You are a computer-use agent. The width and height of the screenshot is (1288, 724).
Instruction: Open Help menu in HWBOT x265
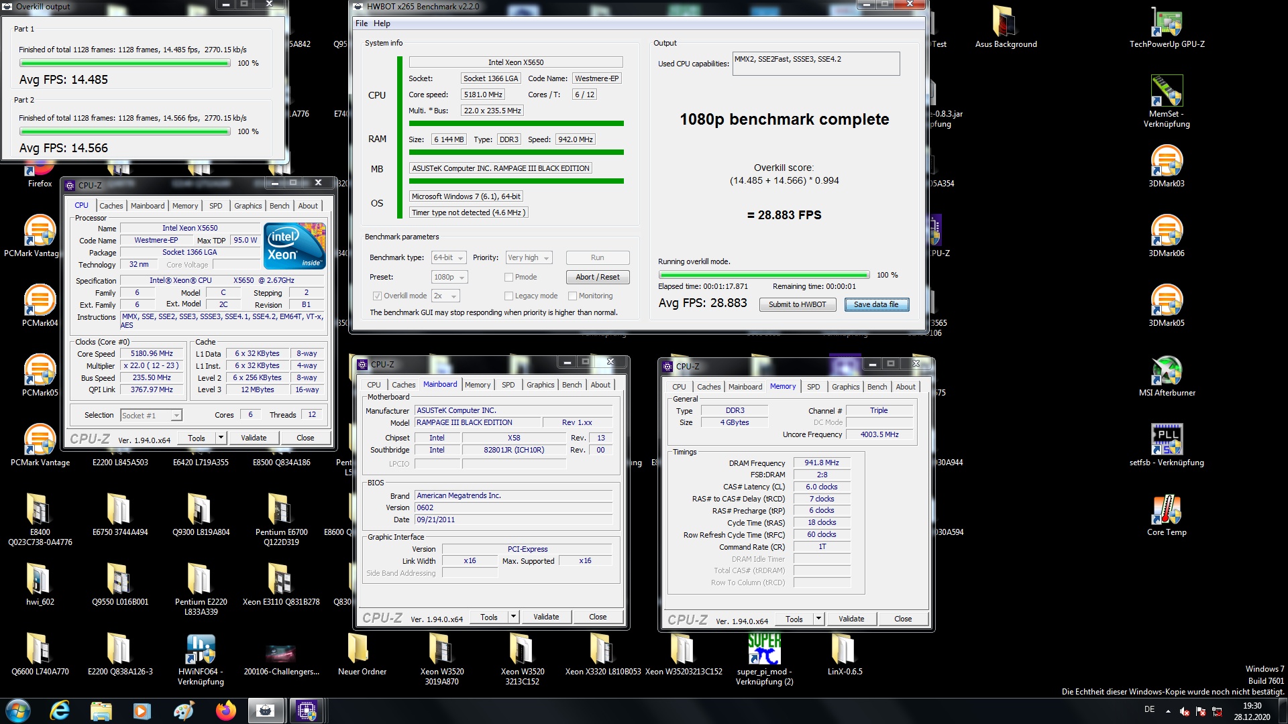pyautogui.click(x=382, y=23)
